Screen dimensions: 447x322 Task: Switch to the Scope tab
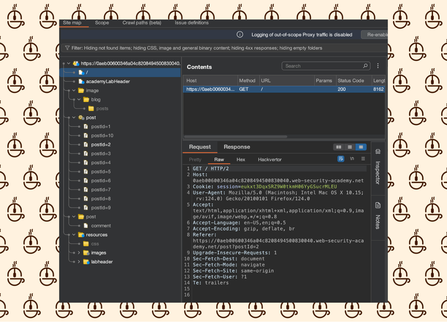pos(102,23)
